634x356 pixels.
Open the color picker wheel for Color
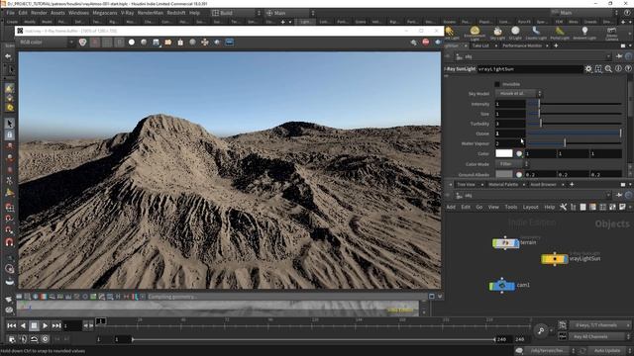click(x=519, y=153)
